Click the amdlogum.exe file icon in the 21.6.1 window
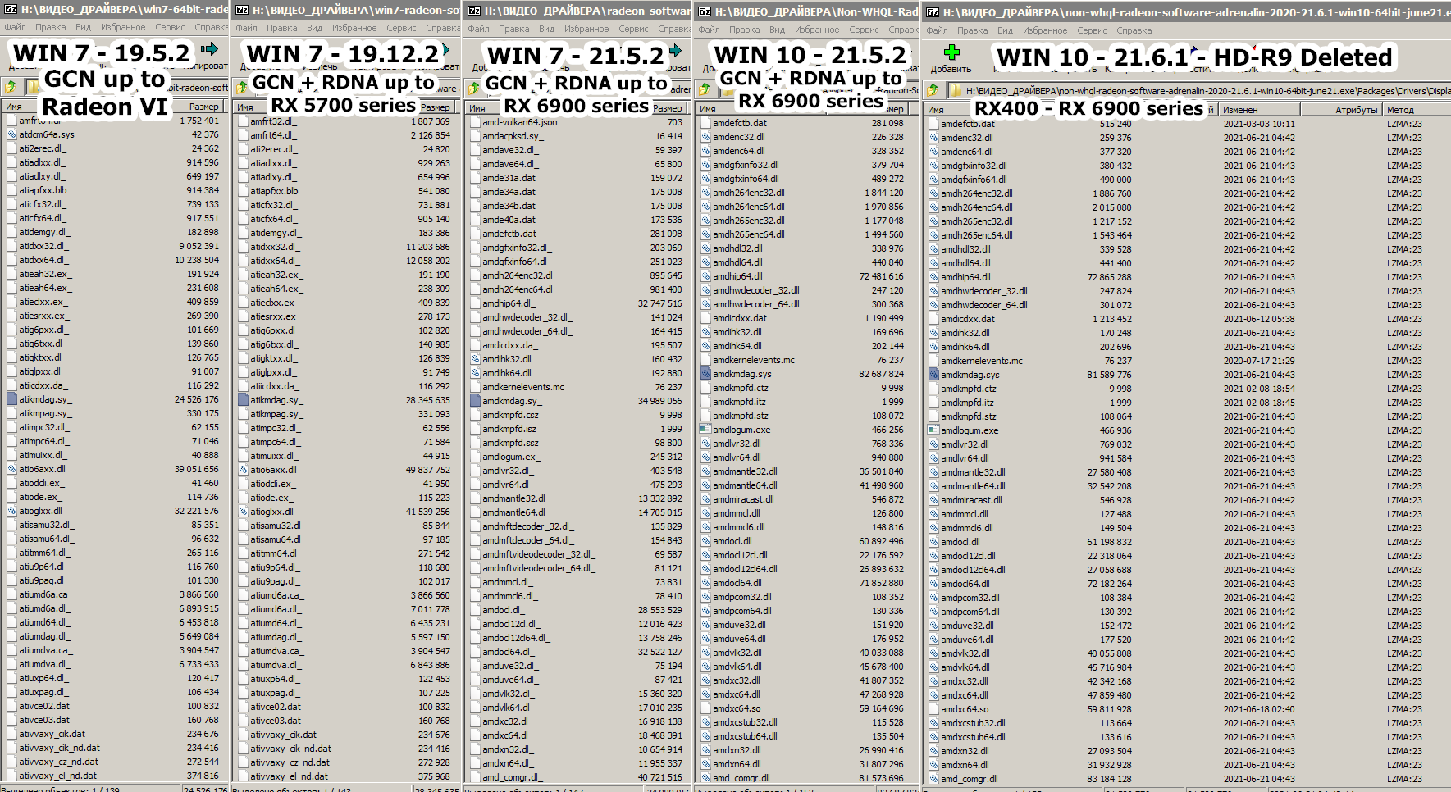This screenshot has width=1451, height=792. pos(933,430)
